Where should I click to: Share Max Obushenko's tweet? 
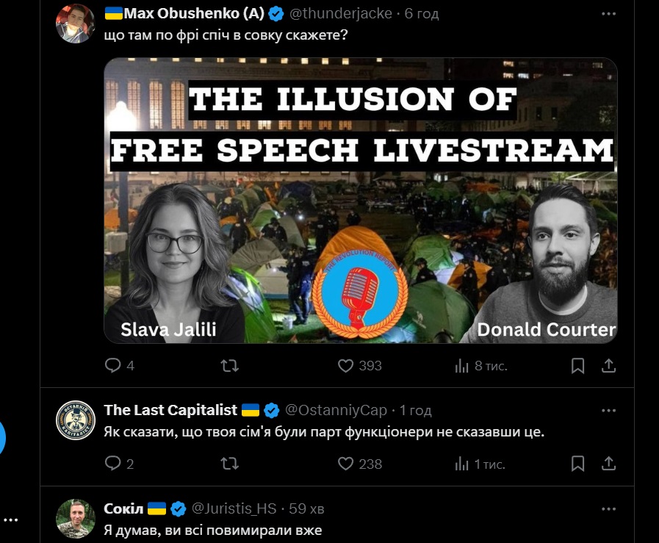[608, 366]
